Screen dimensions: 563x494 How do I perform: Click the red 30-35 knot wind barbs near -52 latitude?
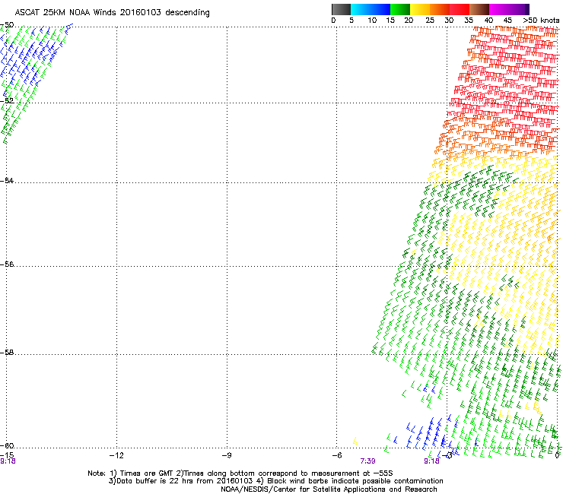click(x=503, y=104)
